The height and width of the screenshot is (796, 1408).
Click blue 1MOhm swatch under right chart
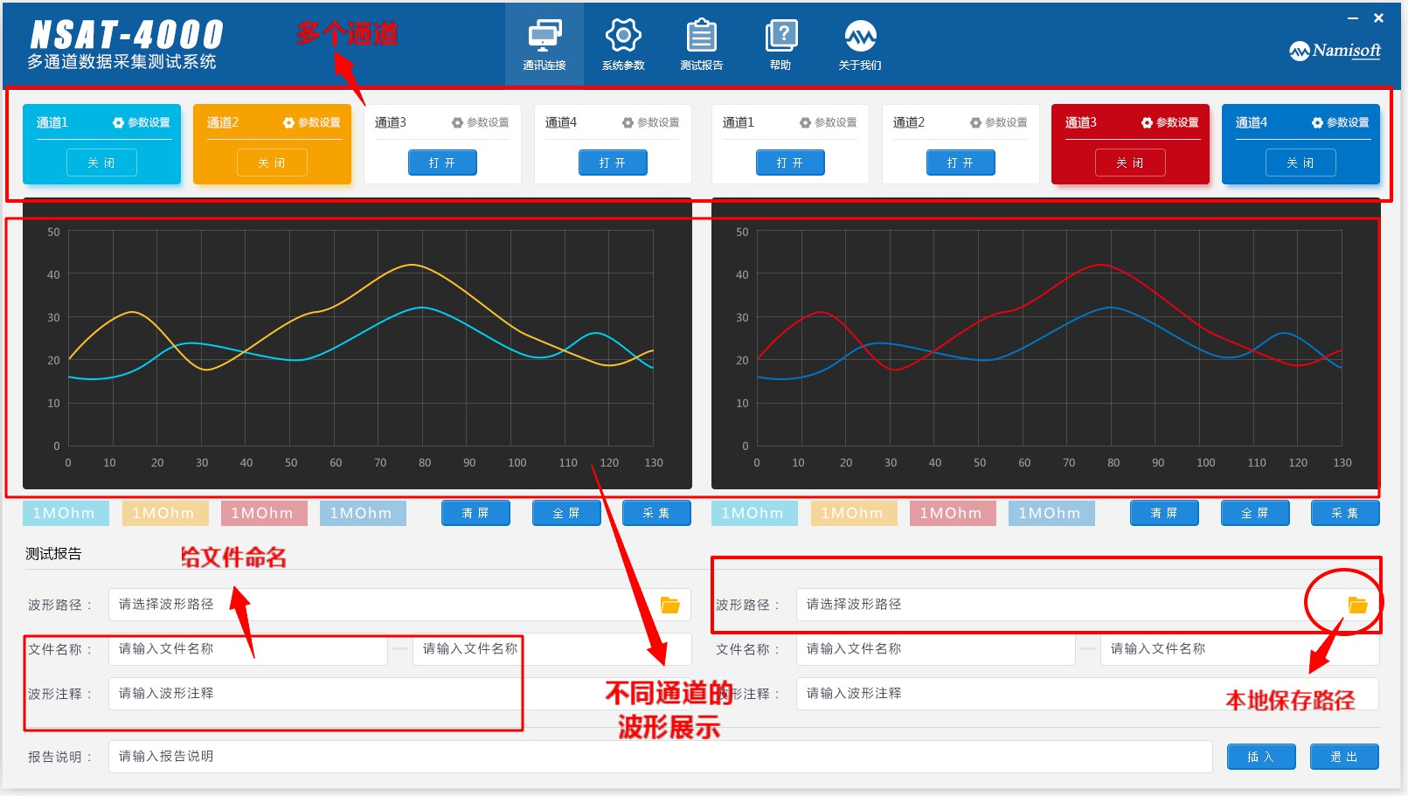pos(1051,513)
